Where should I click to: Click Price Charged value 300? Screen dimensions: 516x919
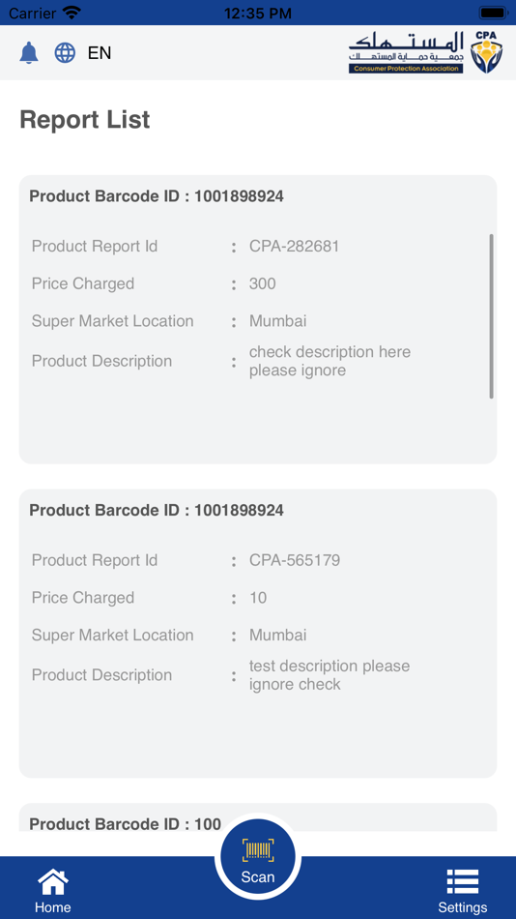coord(263,283)
